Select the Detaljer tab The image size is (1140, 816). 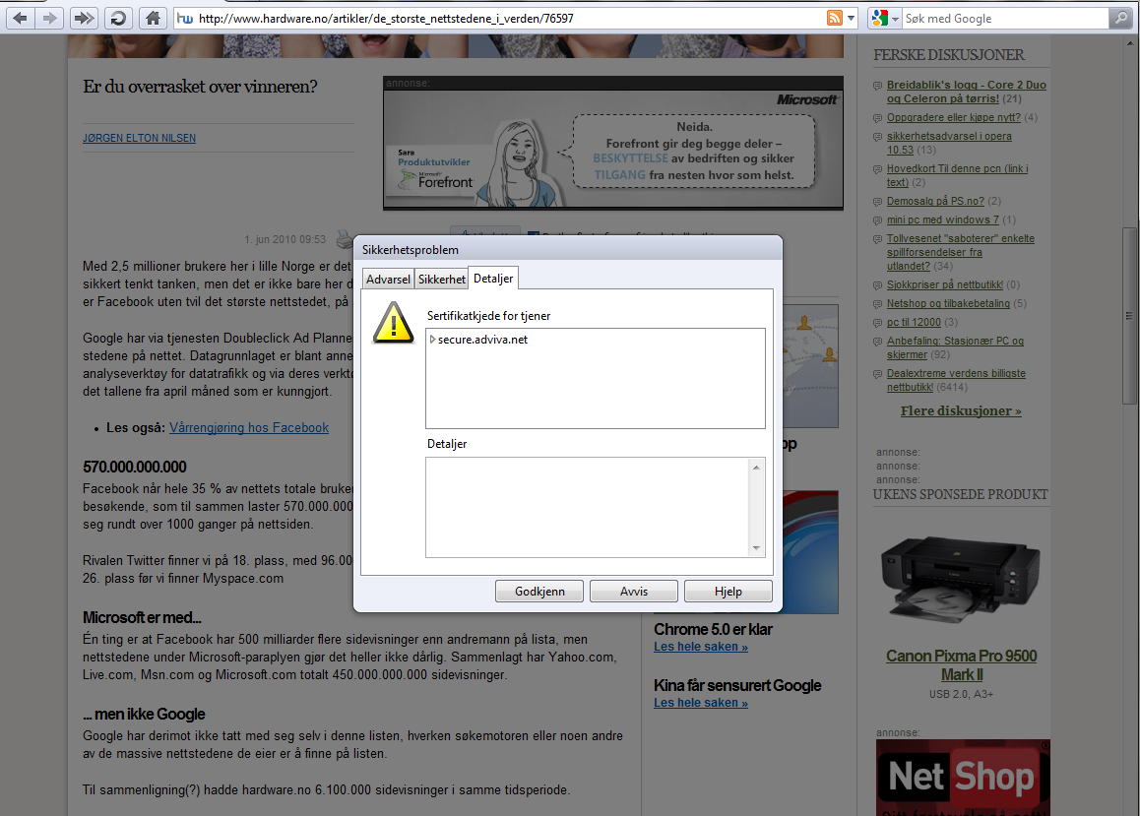[493, 279]
